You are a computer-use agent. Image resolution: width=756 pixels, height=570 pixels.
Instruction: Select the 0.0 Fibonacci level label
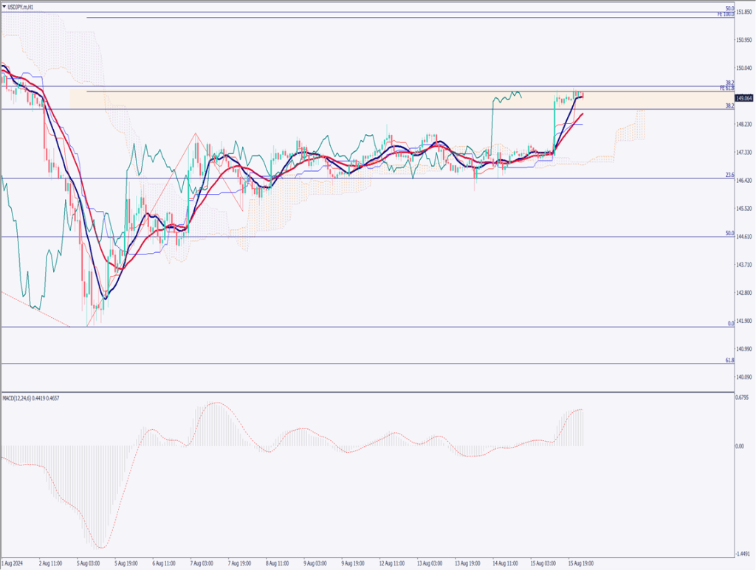pos(730,323)
